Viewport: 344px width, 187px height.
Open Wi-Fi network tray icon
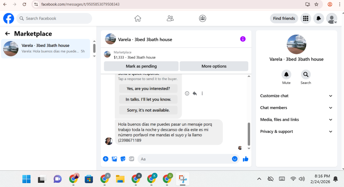[x=293, y=179]
